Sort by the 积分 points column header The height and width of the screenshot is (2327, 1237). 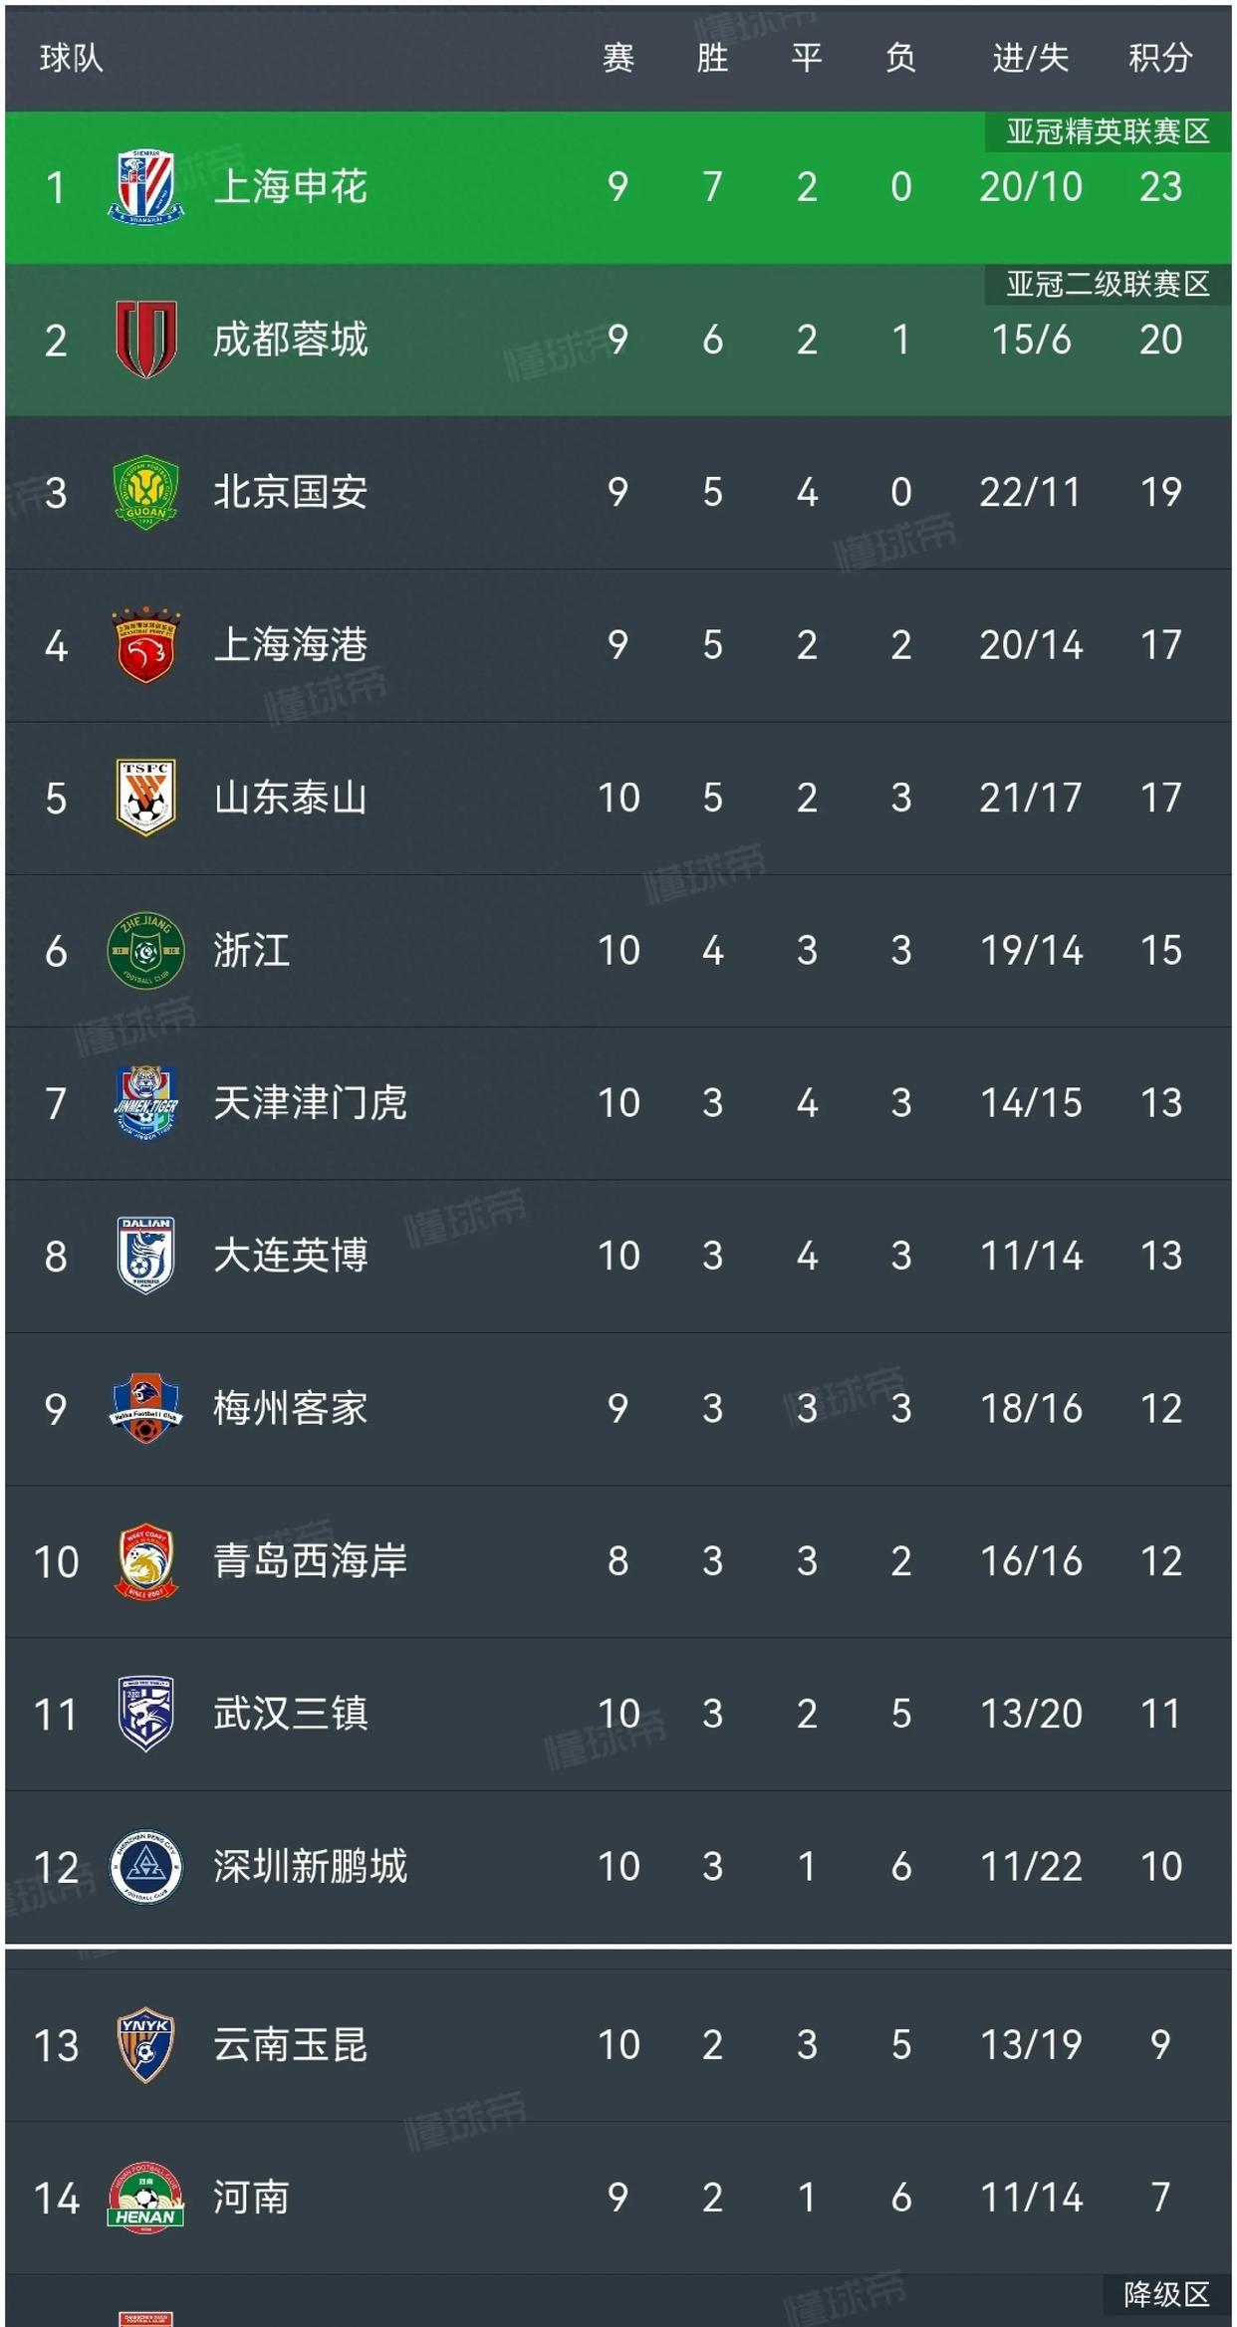(1160, 58)
